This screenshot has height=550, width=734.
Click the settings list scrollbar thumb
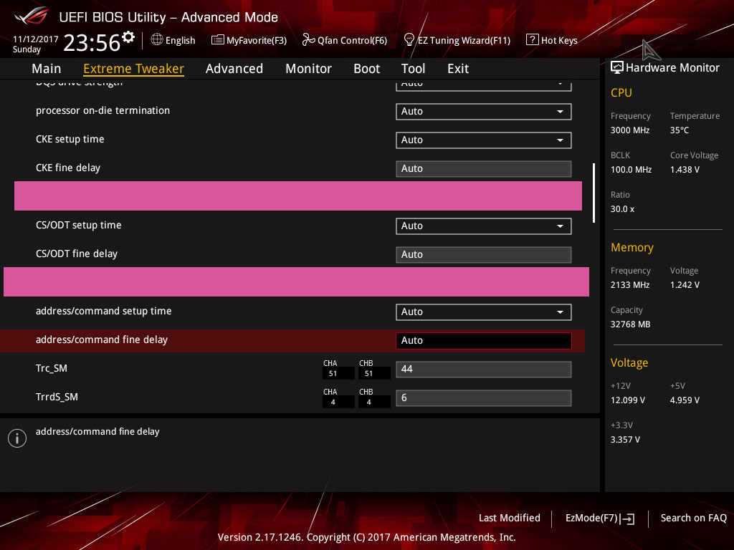[594, 193]
